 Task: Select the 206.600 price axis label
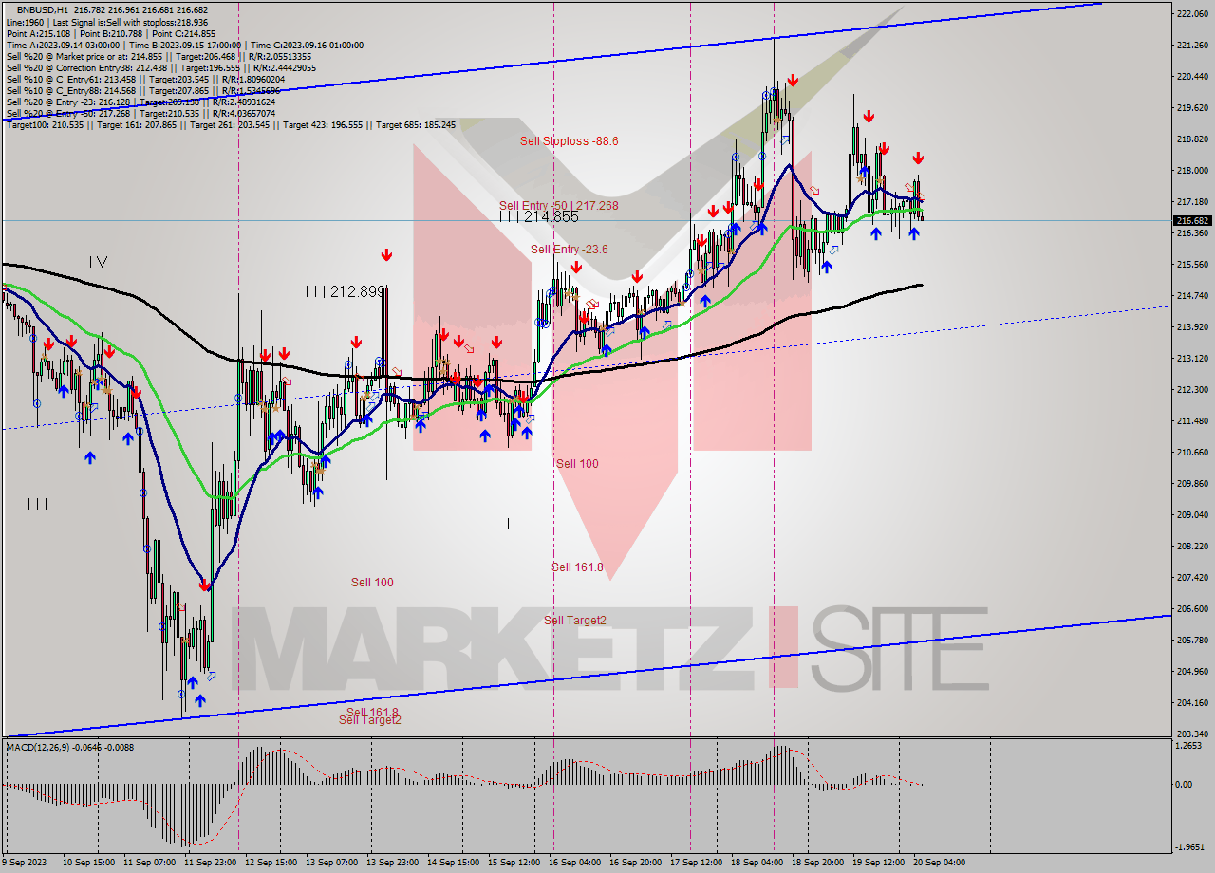tap(1191, 608)
